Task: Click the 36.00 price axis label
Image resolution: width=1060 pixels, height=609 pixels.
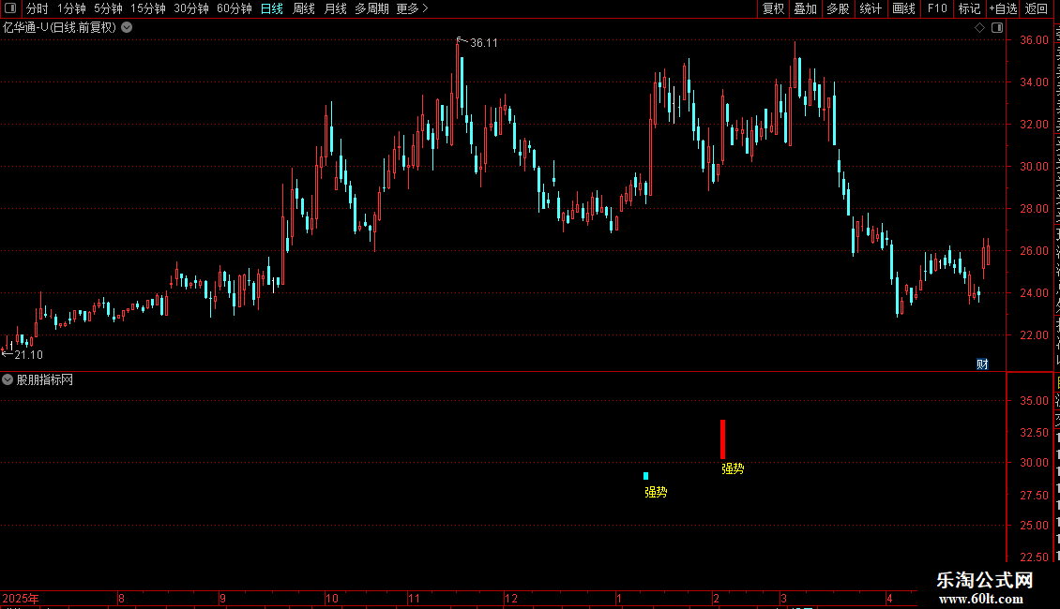Action: click(x=1035, y=40)
